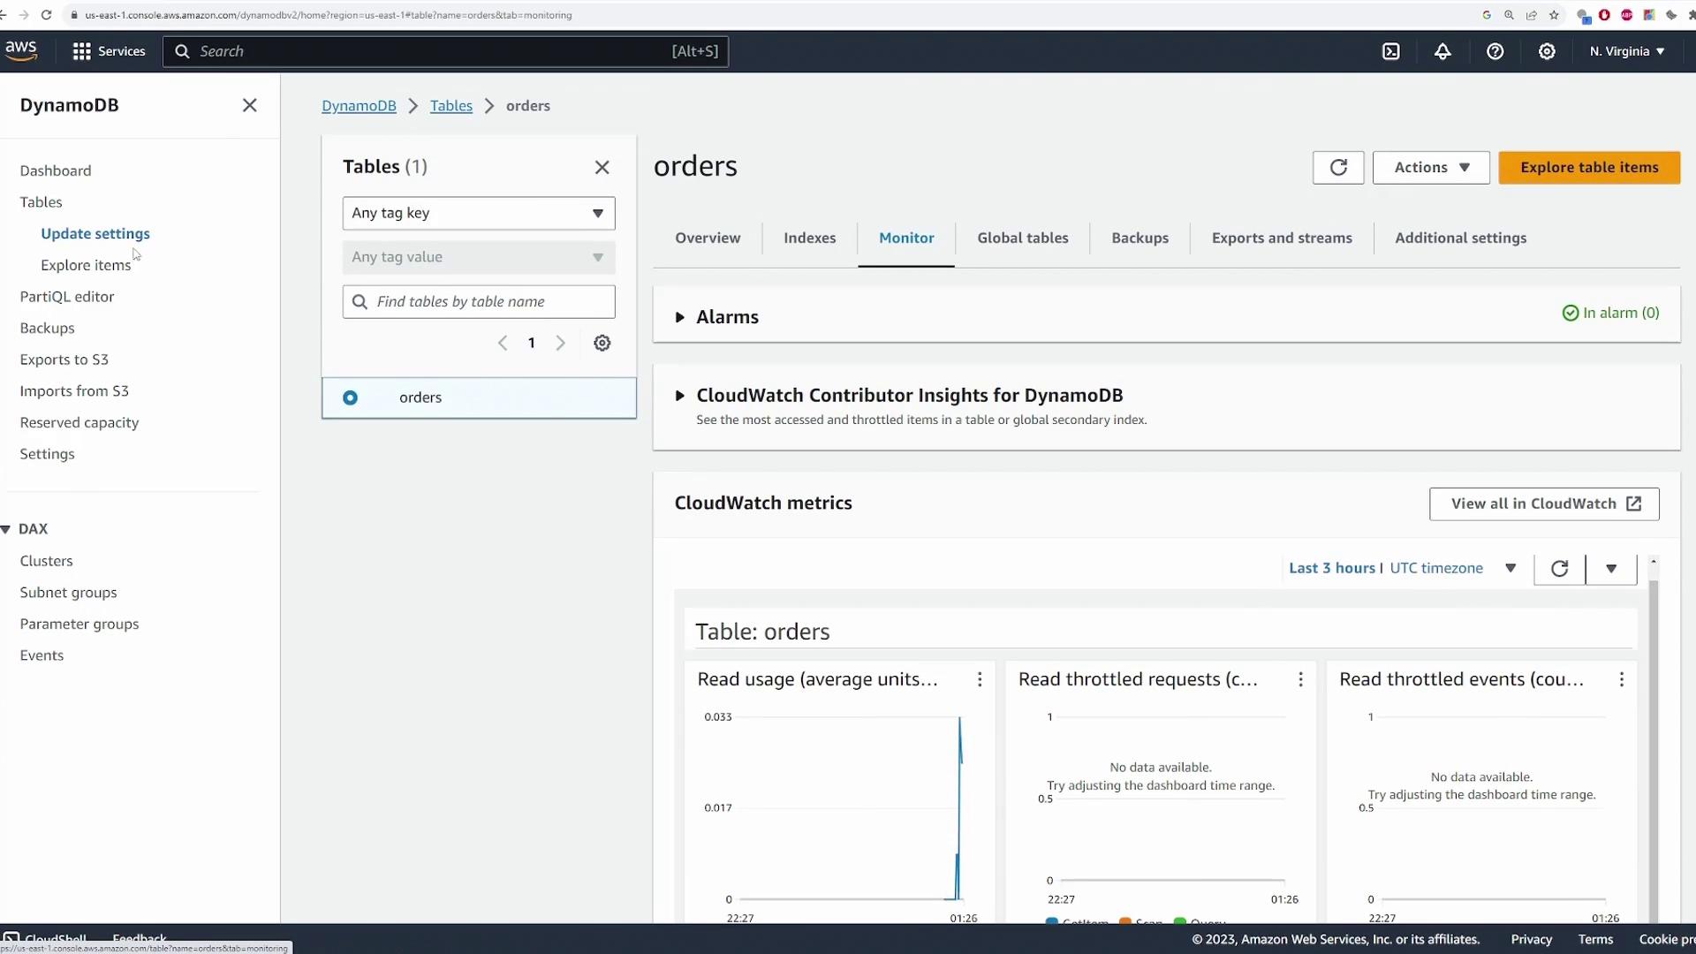The width and height of the screenshot is (1696, 954).
Task: Open the Services grid menu
Action: pyautogui.click(x=108, y=51)
